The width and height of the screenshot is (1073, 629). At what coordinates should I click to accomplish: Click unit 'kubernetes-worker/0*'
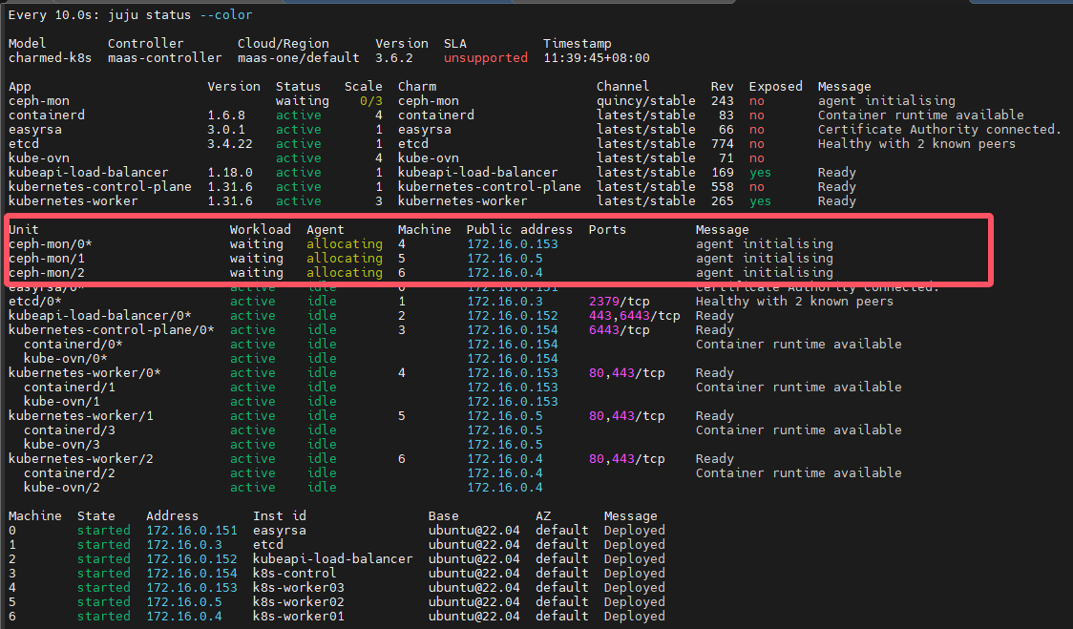(x=85, y=374)
